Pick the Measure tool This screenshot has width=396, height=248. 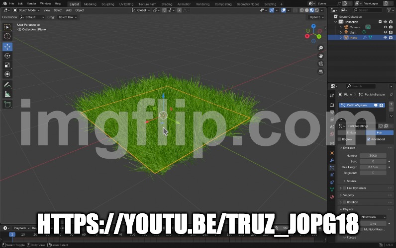click(7, 94)
